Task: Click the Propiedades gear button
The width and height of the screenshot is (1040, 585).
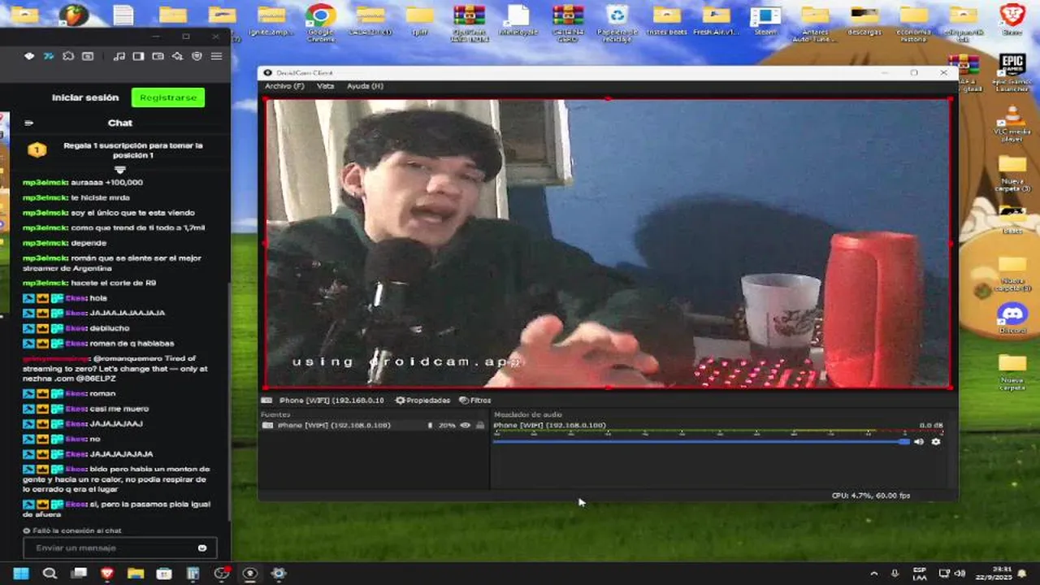Action: pyautogui.click(x=422, y=400)
